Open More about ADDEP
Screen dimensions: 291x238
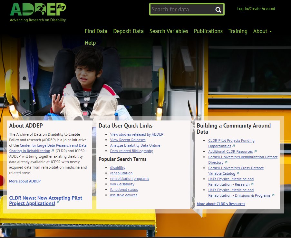pyautogui.click(x=25, y=181)
